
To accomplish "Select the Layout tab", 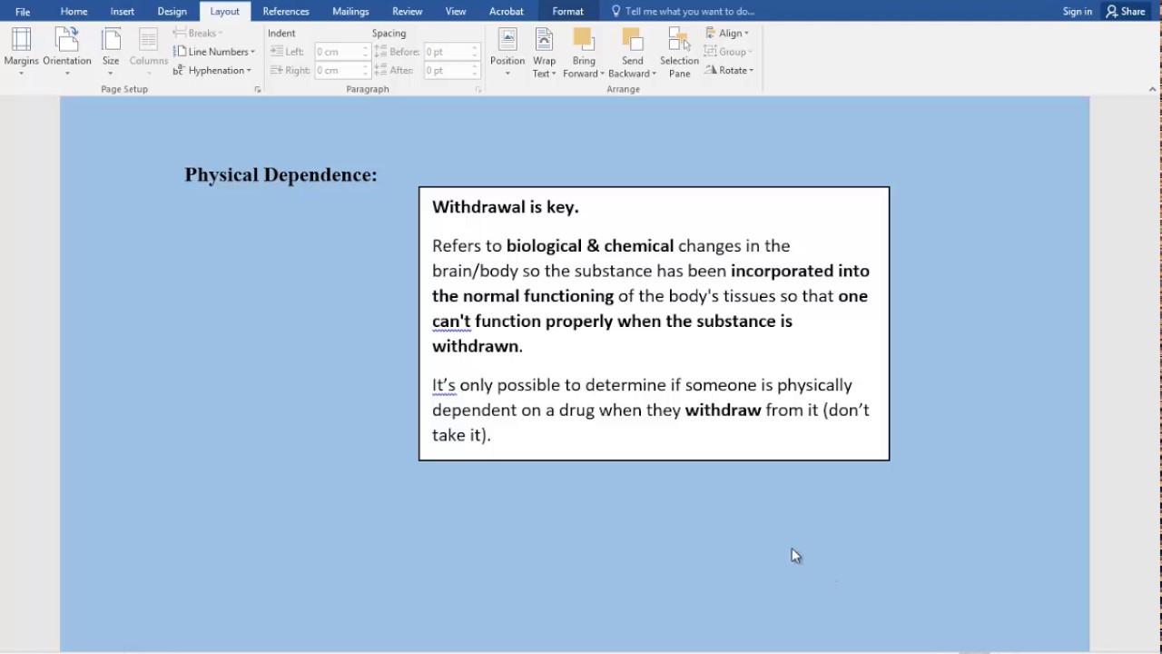I will click(225, 11).
